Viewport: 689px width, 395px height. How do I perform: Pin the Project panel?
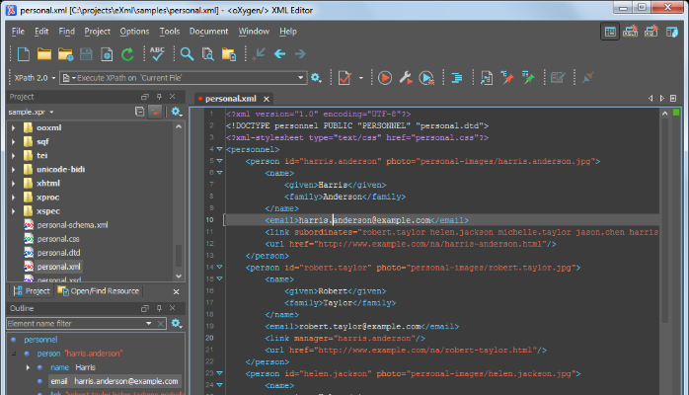pos(159,97)
